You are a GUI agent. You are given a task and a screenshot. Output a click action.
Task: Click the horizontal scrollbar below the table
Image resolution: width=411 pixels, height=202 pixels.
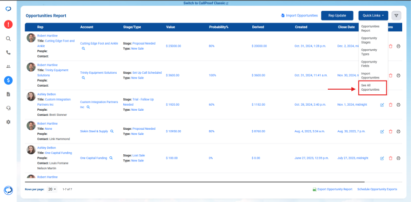click(x=195, y=181)
